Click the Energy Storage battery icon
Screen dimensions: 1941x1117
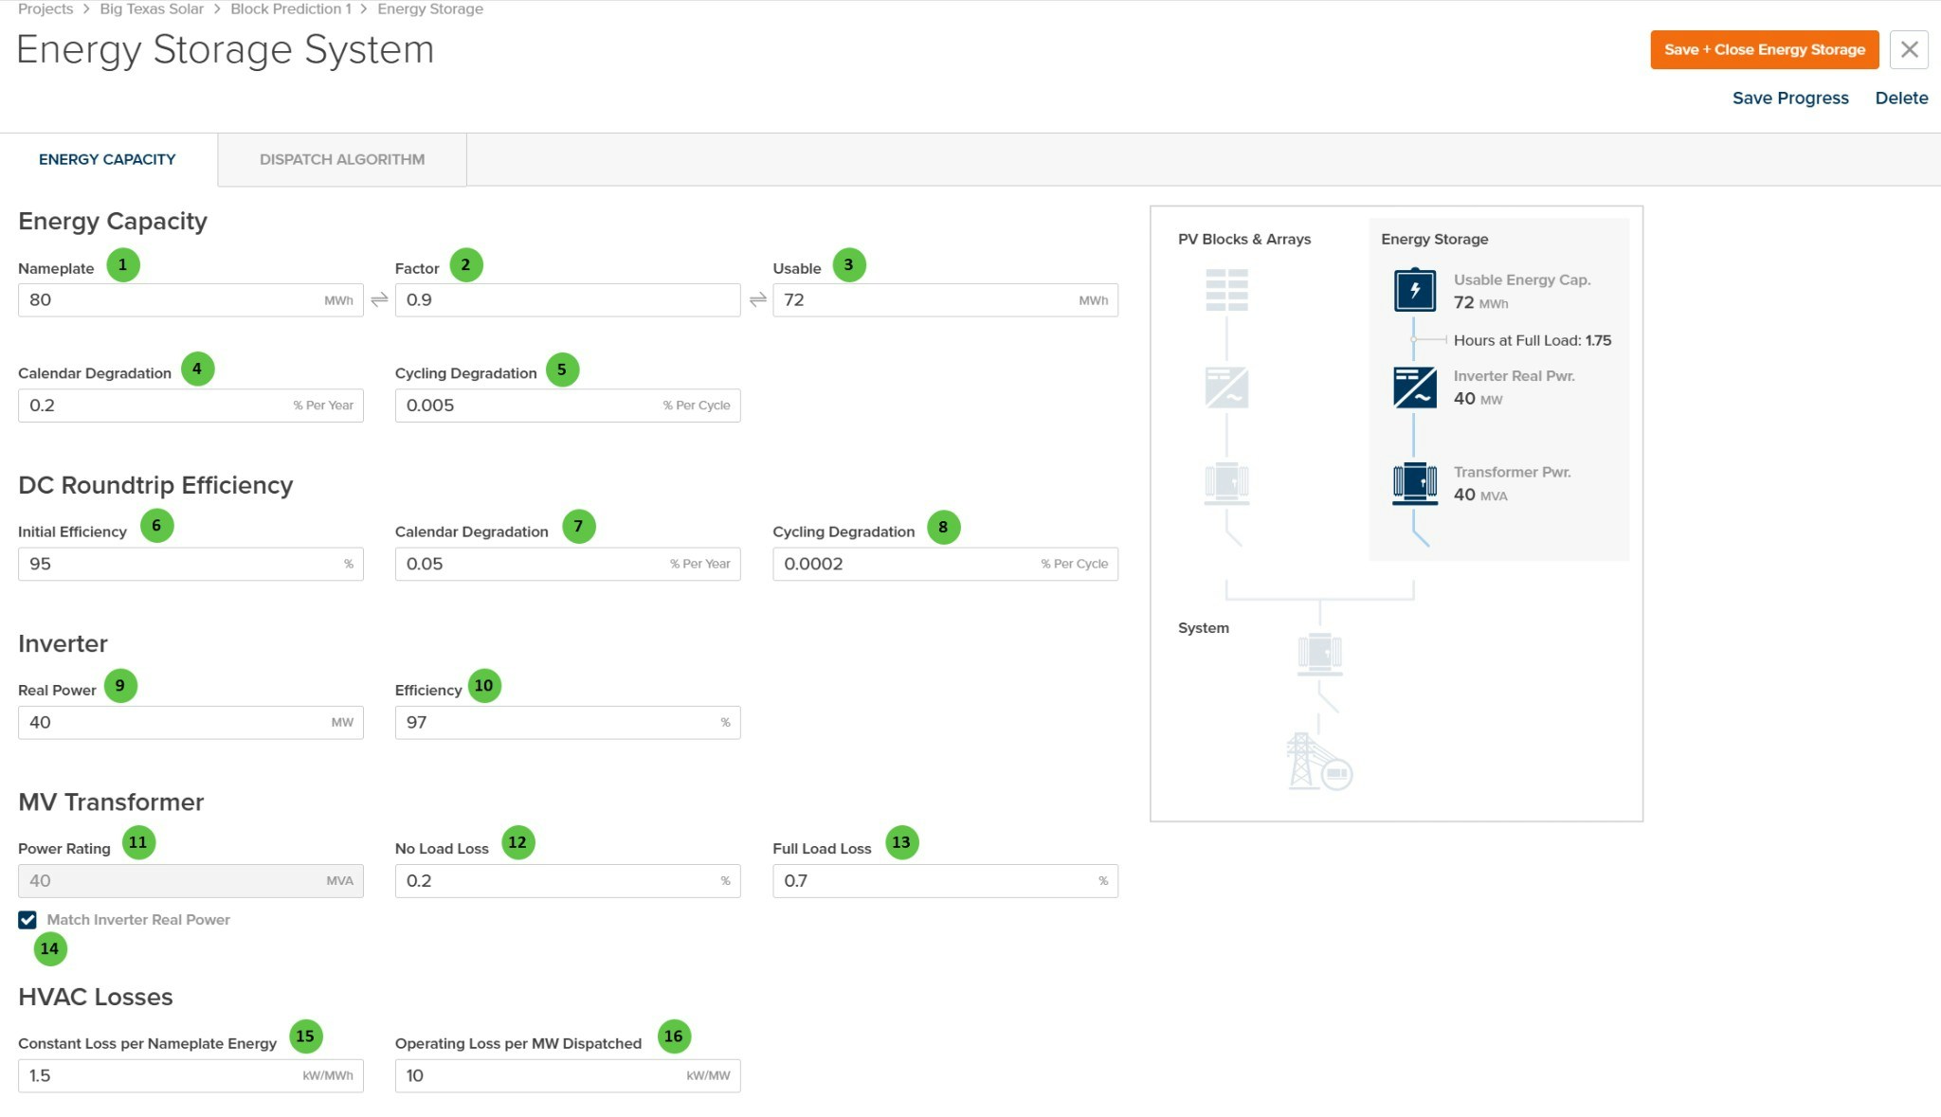click(1414, 290)
